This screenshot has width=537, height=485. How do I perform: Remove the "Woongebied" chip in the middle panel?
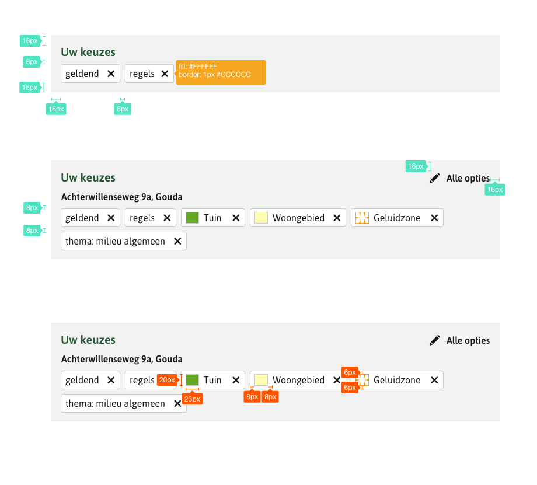click(337, 218)
